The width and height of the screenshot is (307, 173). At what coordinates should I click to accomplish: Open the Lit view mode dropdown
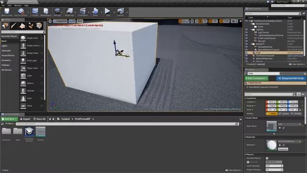[x=72, y=21]
